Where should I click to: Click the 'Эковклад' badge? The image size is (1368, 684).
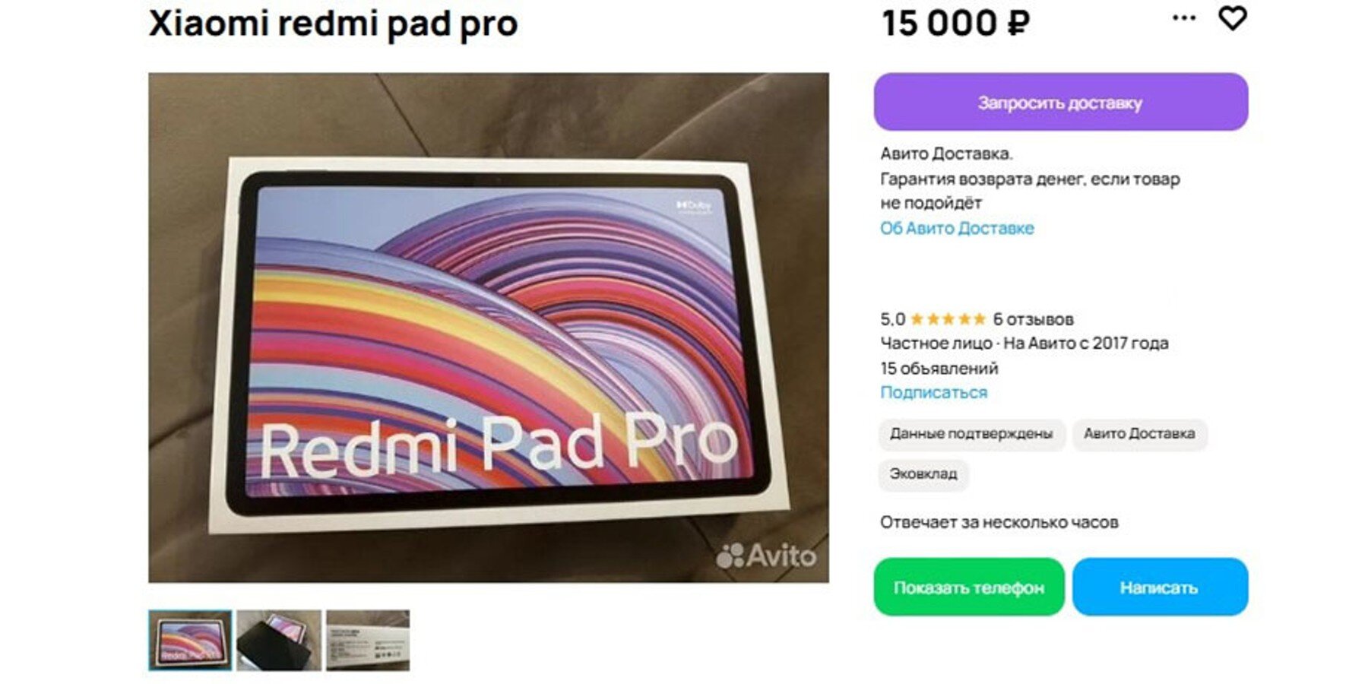click(x=923, y=474)
